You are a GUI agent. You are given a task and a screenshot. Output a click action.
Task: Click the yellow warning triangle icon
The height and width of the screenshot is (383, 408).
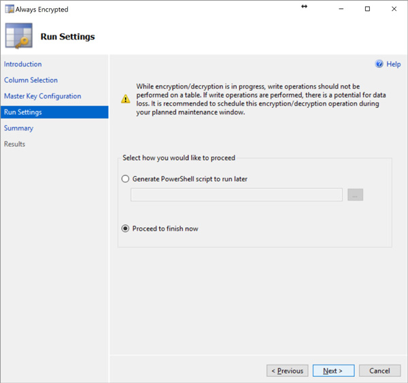125,99
